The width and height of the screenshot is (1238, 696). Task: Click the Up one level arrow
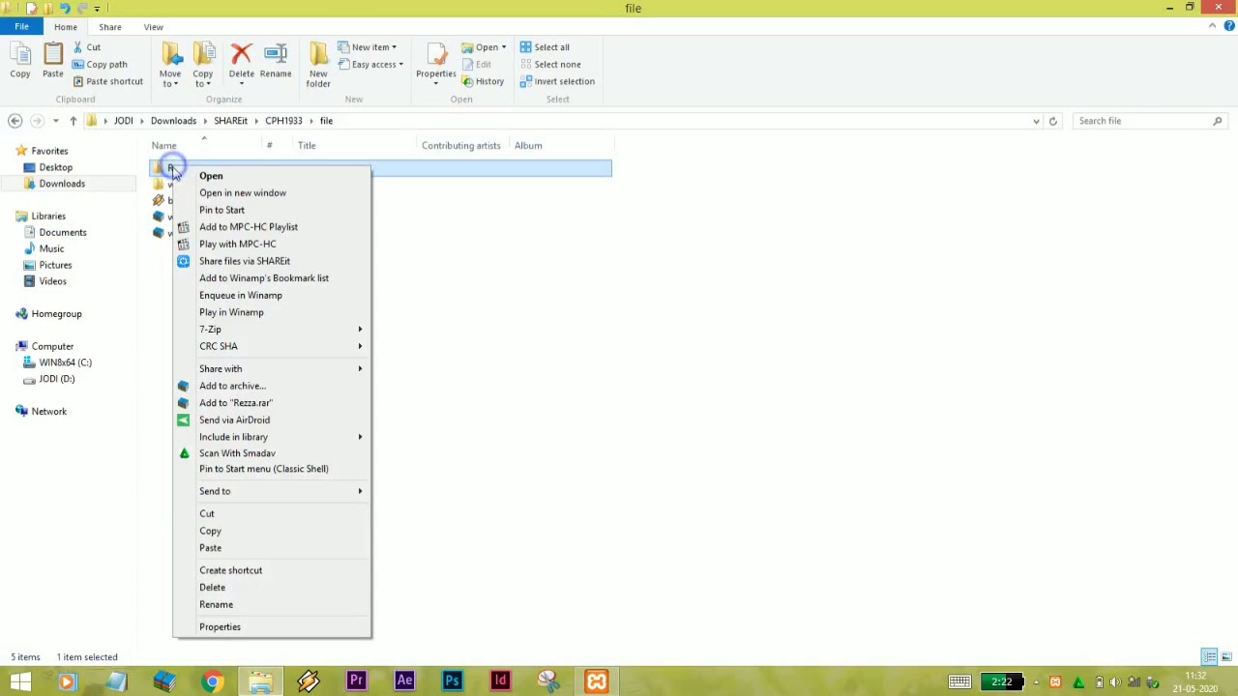pyautogui.click(x=73, y=121)
